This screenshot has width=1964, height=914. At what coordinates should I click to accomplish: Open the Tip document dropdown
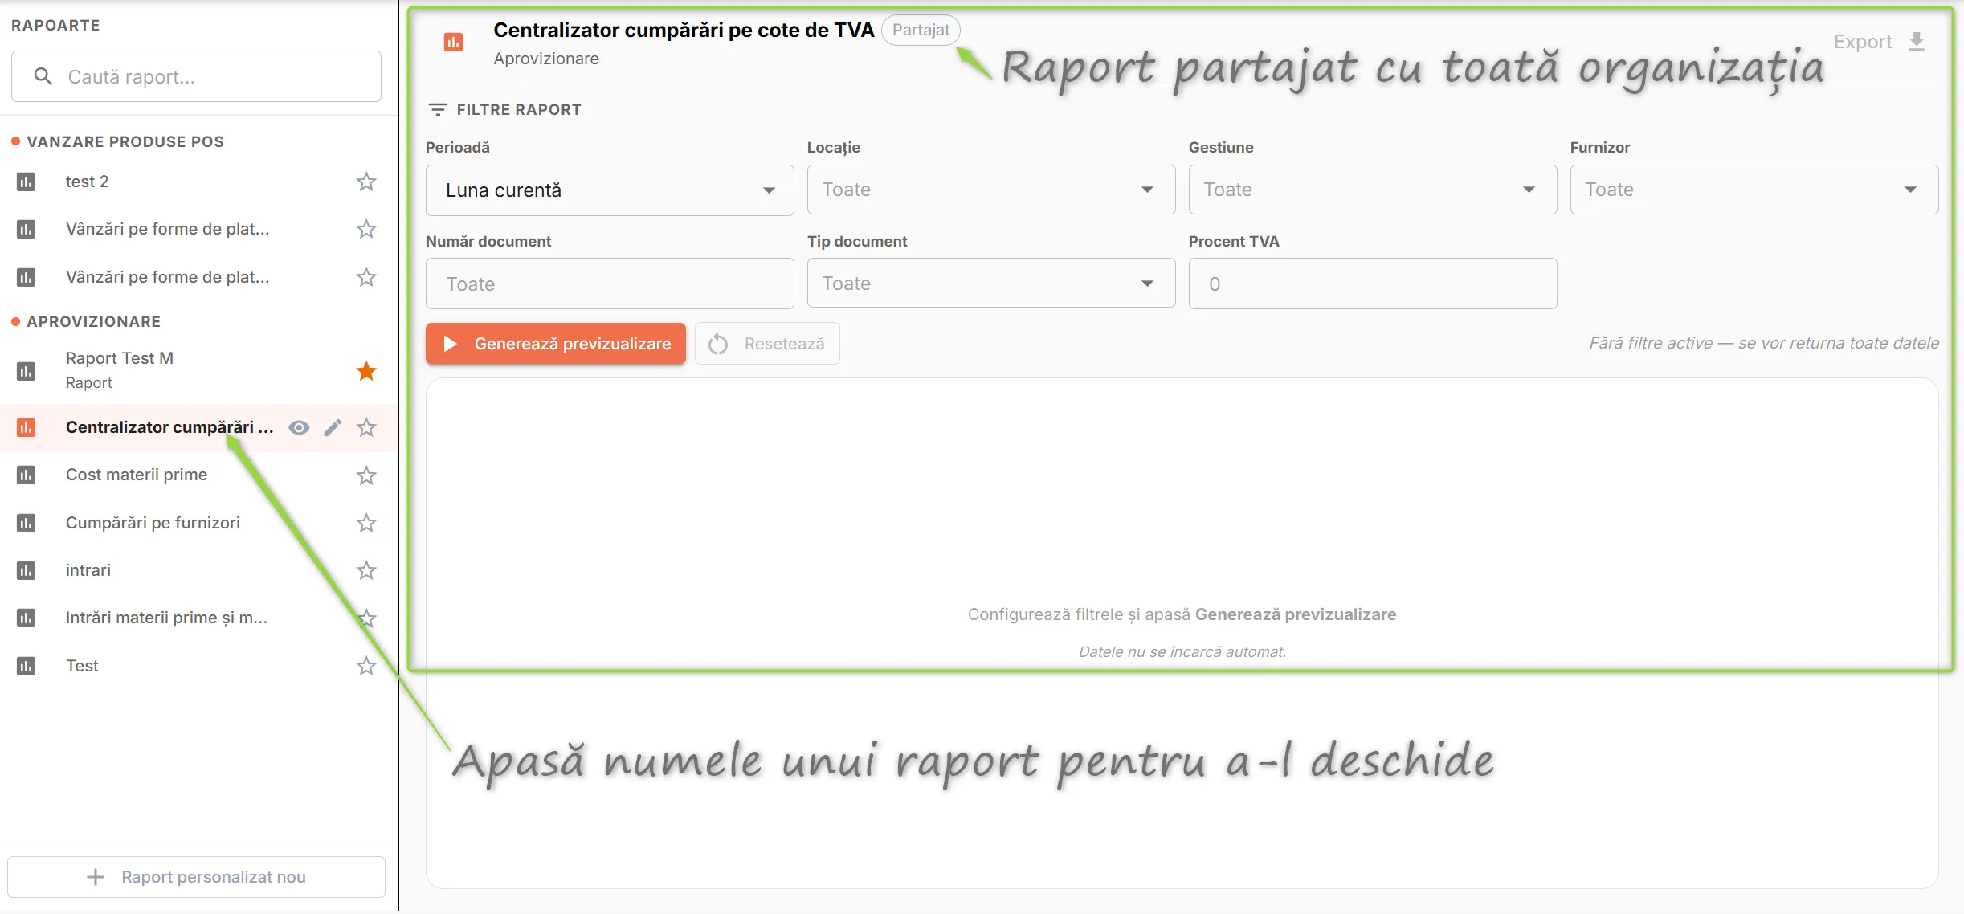(991, 284)
